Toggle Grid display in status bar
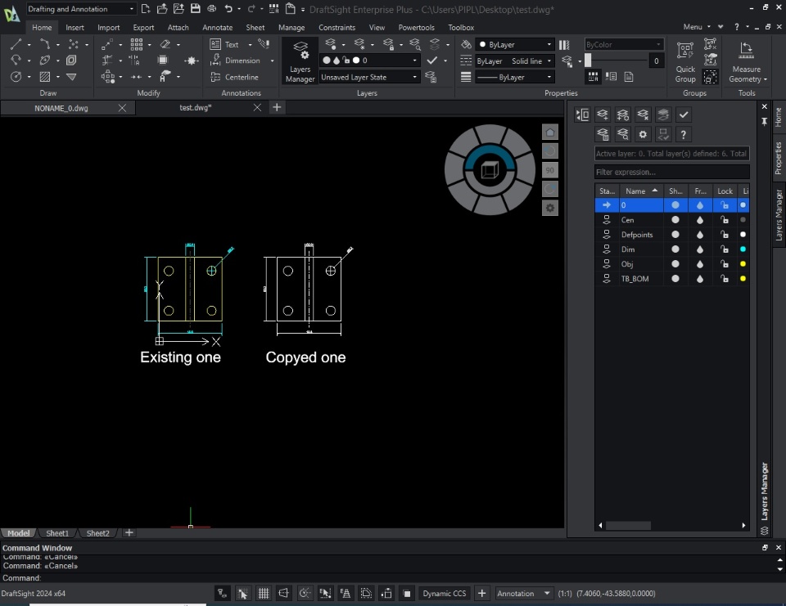The image size is (786, 606). pos(264,594)
